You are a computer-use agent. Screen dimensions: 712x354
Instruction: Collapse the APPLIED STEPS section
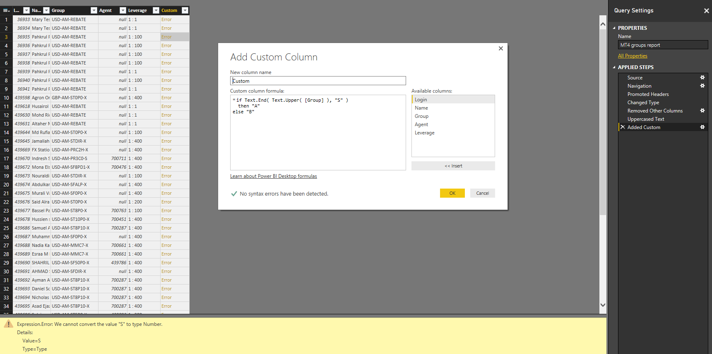(614, 67)
